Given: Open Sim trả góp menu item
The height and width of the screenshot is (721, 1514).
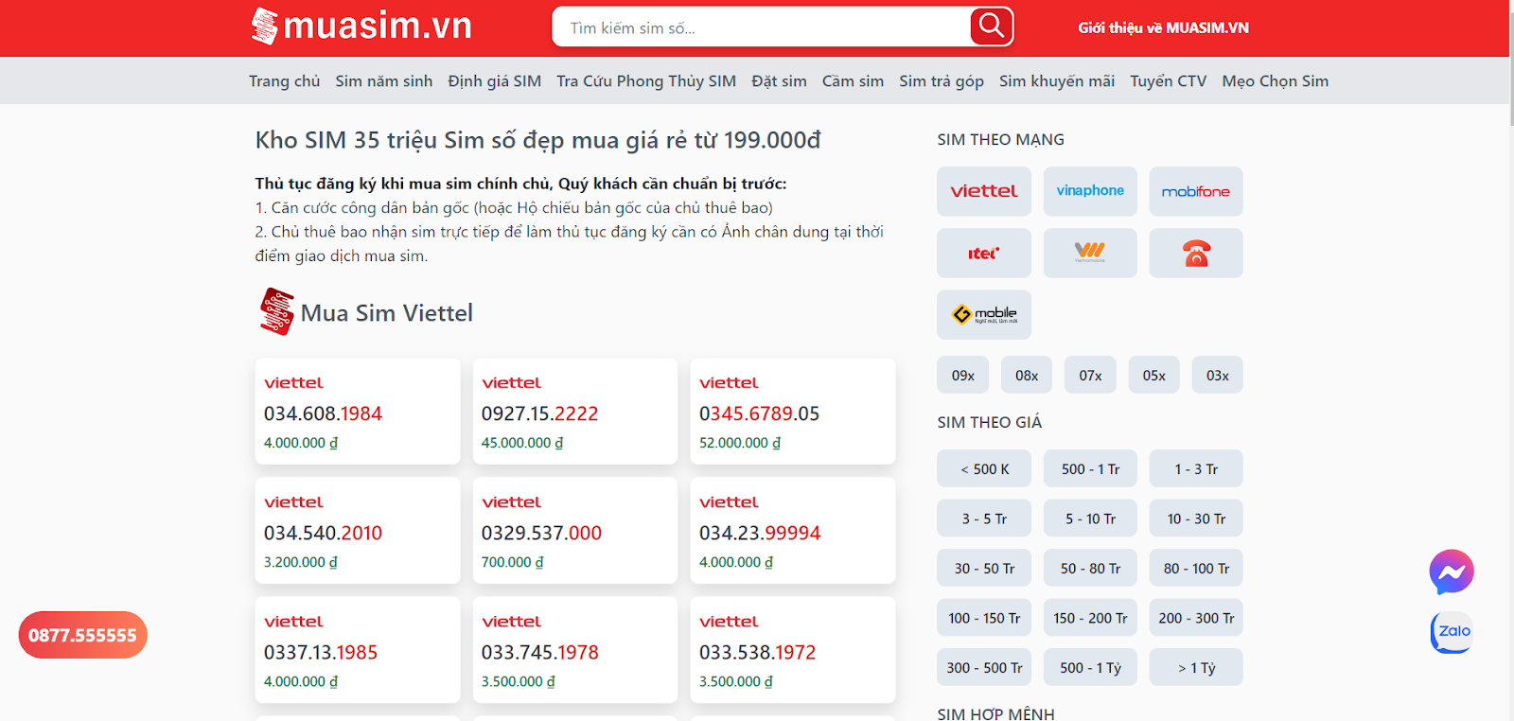Looking at the screenshot, I should point(942,81).
